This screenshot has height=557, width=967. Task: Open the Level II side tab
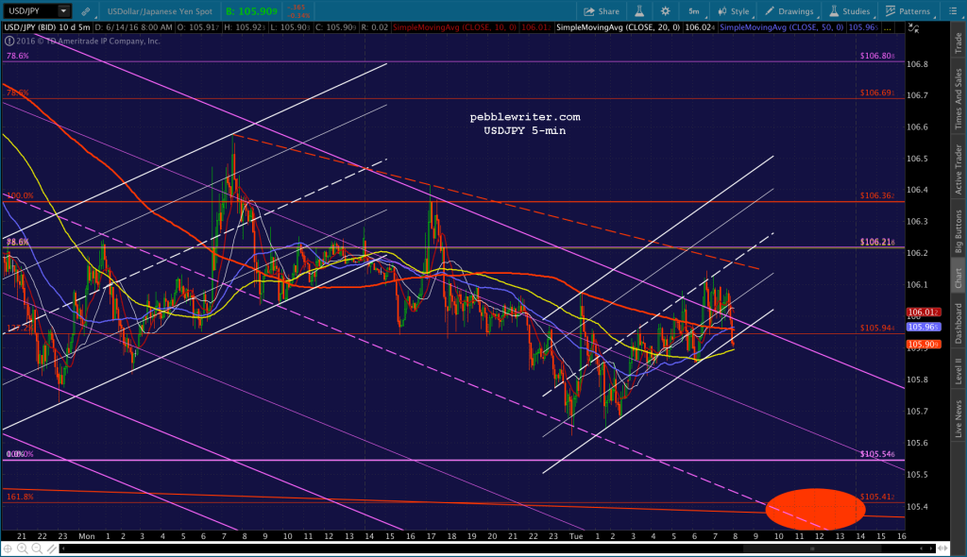(x=959, y=371)
